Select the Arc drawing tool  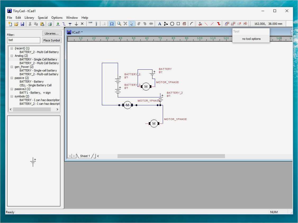tap(192, 24)
